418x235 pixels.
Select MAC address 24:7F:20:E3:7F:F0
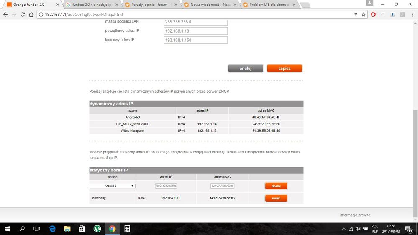coord(266,124)
